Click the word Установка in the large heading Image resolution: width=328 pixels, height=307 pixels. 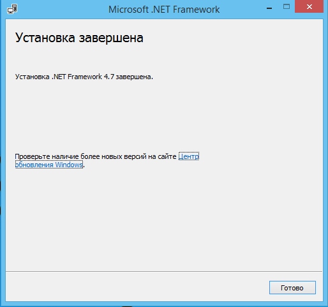coord(45,38)
